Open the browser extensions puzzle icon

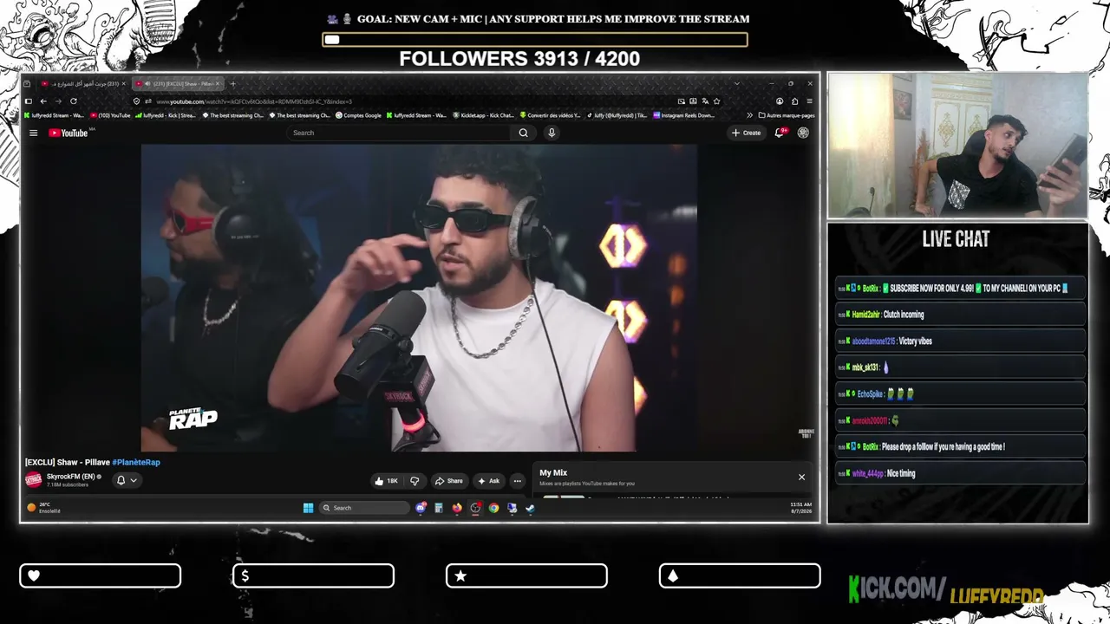(x=794, y=101)
